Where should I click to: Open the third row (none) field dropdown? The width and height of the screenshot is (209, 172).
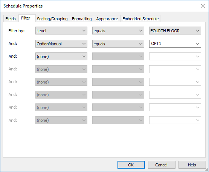[x=61, y=56]
